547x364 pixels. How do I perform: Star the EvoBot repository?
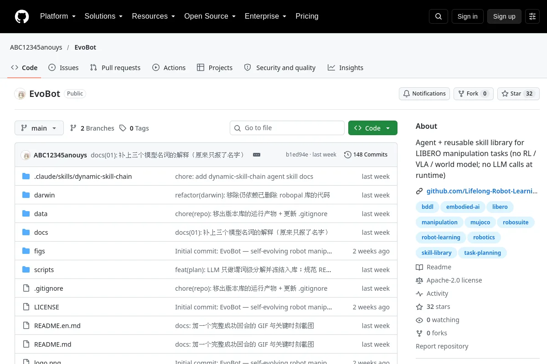[518, 94]
